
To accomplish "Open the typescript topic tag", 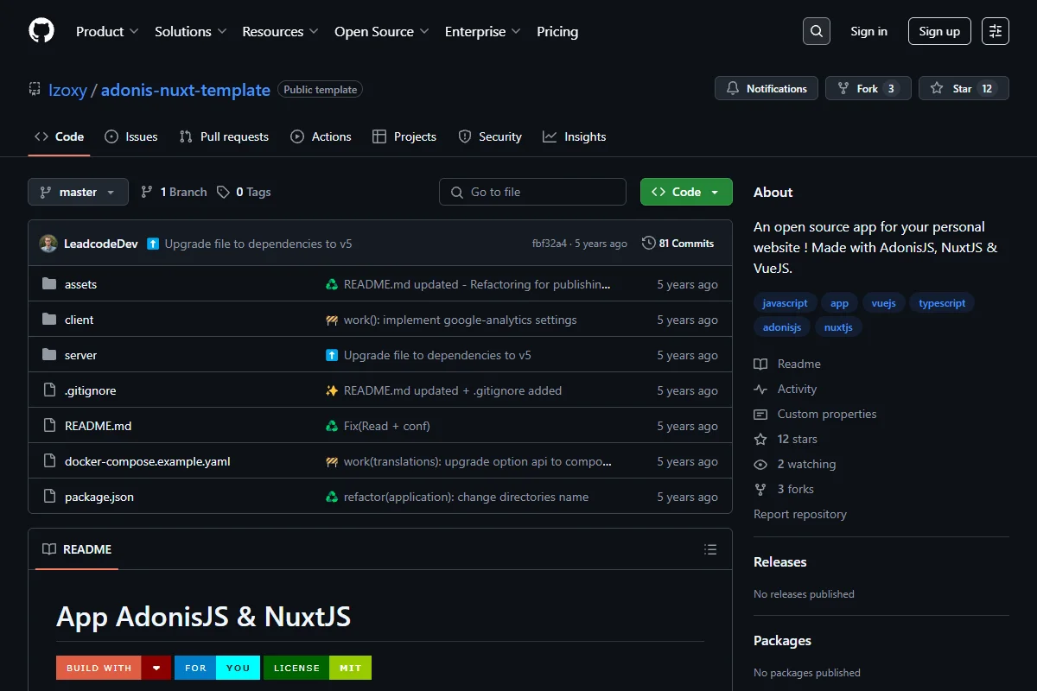I will point(942,303).
